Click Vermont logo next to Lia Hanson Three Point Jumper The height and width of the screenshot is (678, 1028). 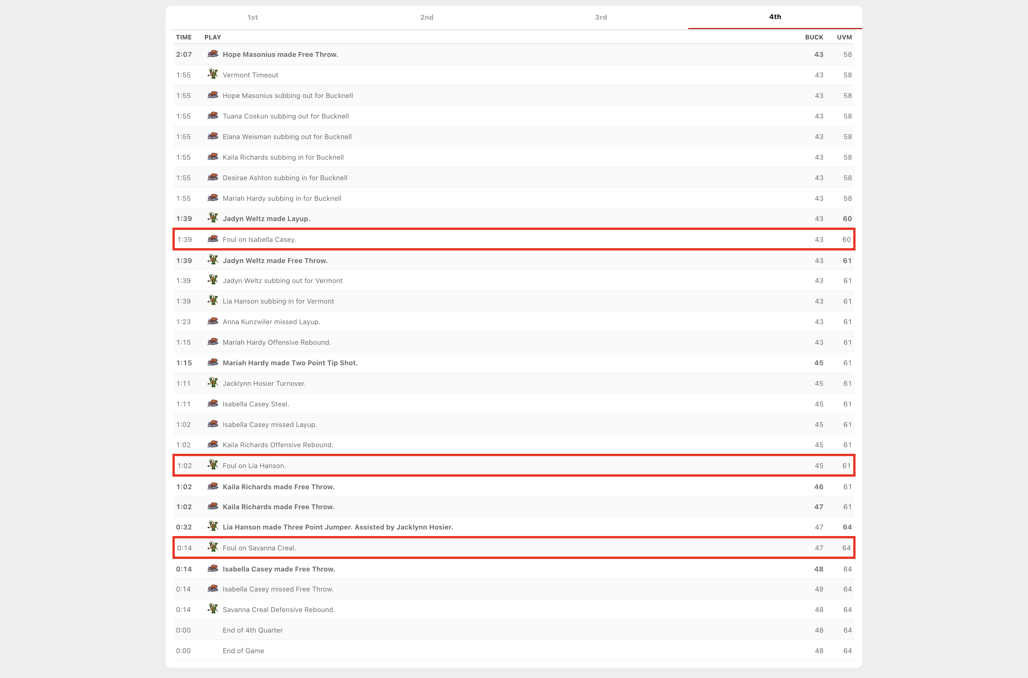(x=212, y=526)
